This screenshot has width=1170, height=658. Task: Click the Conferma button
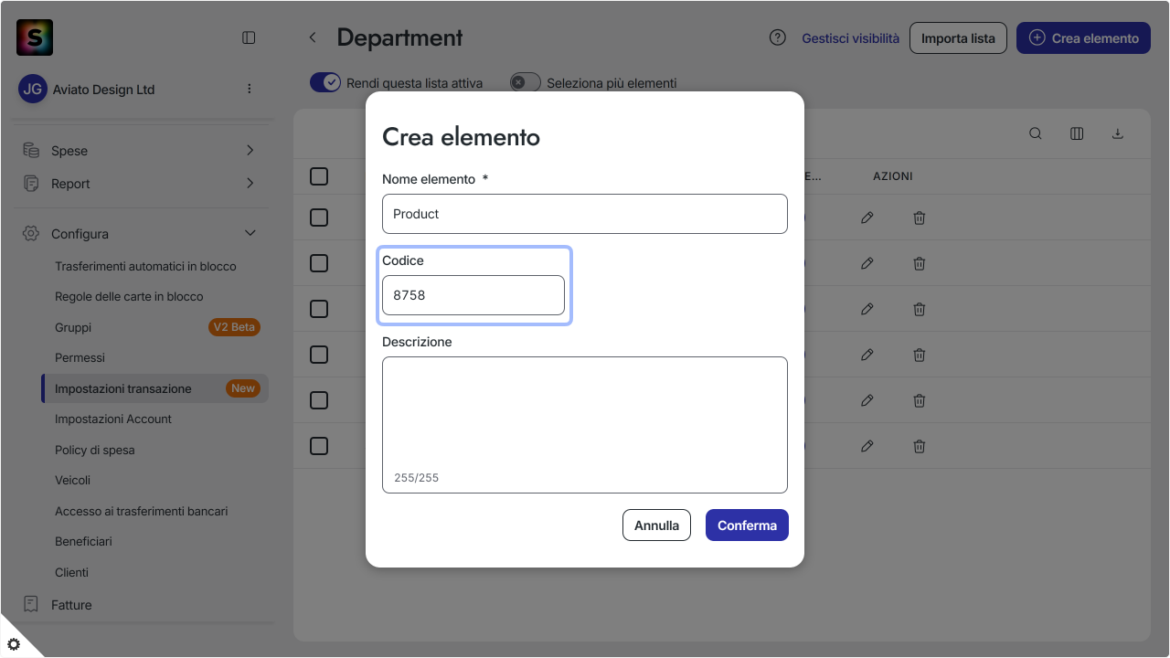pyautogui.click(x=747, y=525)
